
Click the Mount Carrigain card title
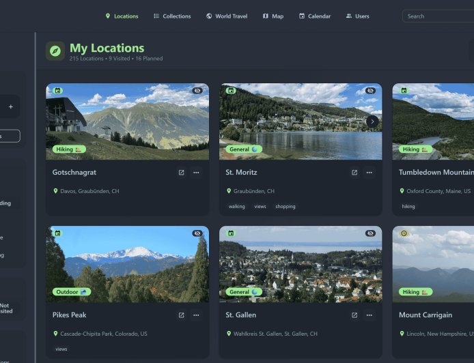pyautogui.click(x=426, y=315)
